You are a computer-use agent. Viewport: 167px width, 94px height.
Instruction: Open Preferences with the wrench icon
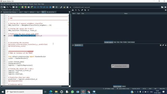click(x=61, y=7)
